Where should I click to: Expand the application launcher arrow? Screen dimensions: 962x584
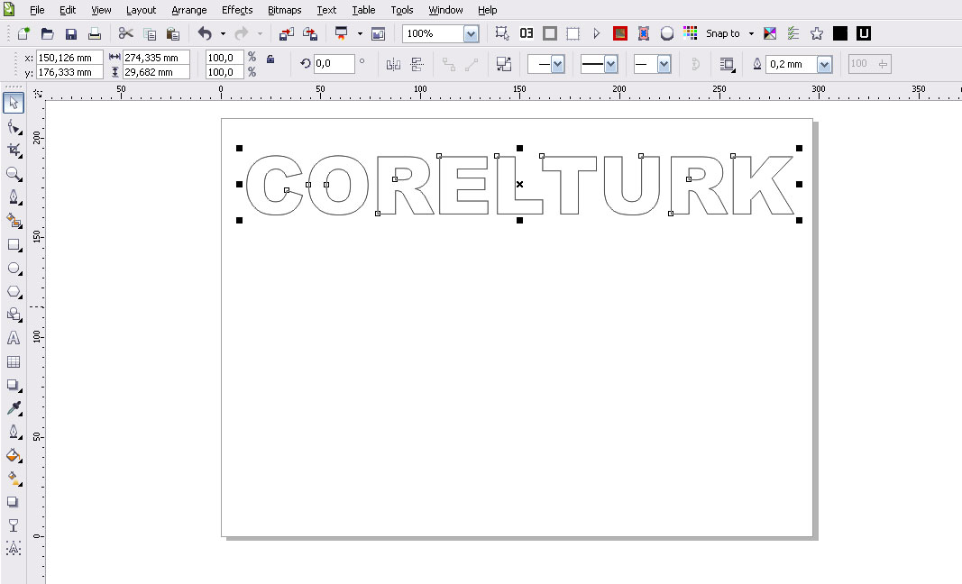(360, 33)
